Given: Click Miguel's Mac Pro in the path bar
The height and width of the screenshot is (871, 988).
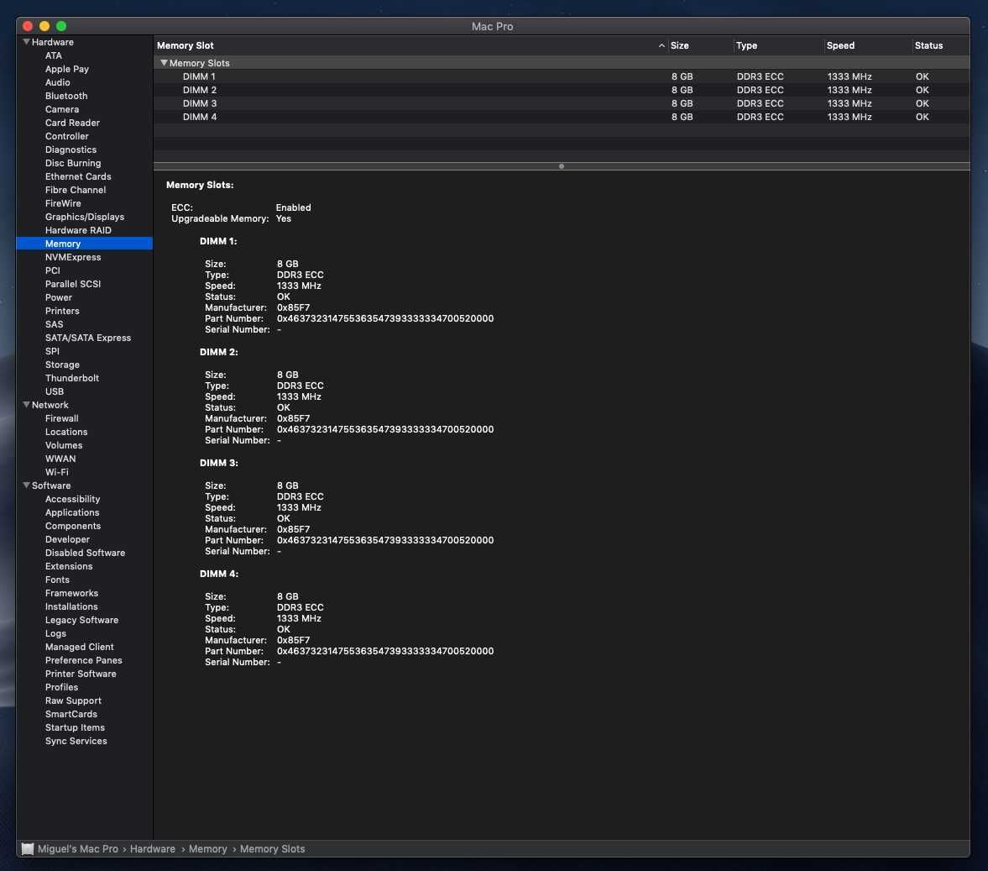Looking at the screenshot, I should (77, 849).
